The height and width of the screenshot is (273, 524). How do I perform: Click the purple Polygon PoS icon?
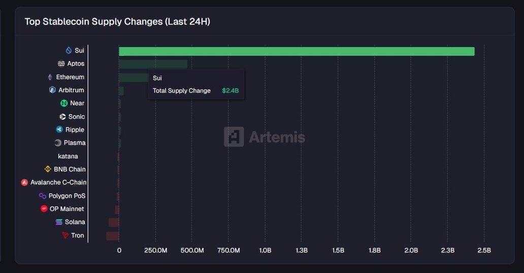tap(43, 196)
